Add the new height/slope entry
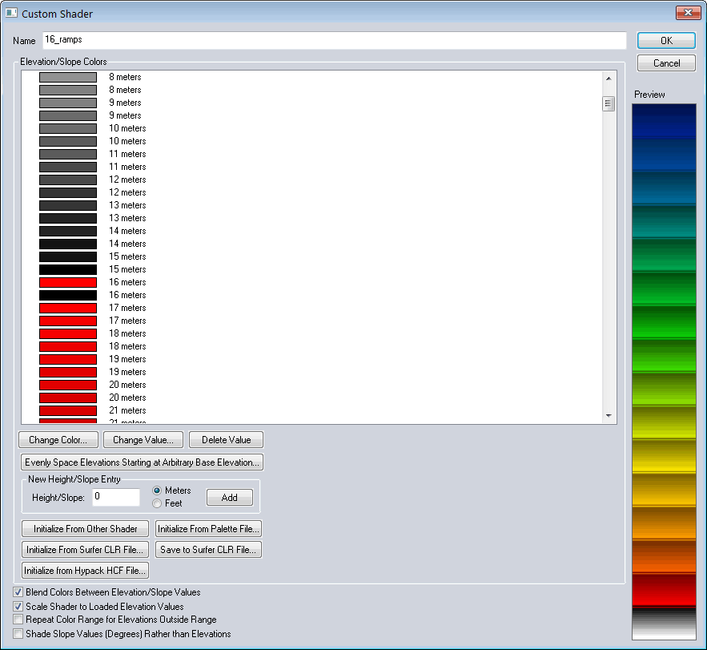This screenshot has height=650, width=707. point(229,498)
